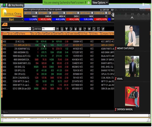Click the TGS Posit column header
152x127 pixels.
point(85,34)
